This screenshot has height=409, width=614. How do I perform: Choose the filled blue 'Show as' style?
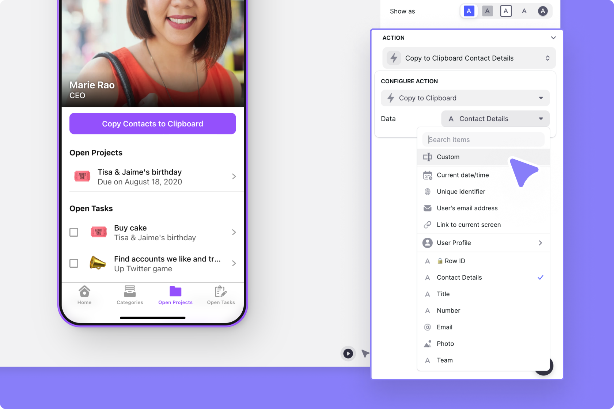[469, 11]
